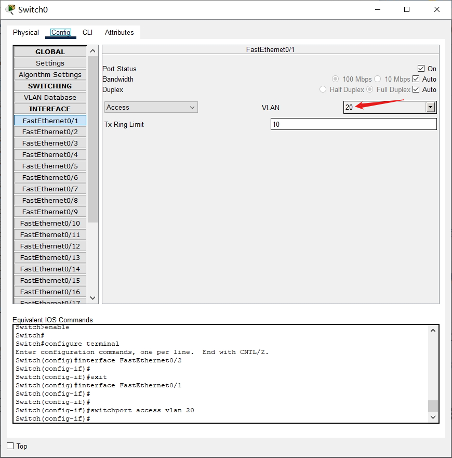Select interface FastEthernet0/16
Screen dimensions: 452x458
tap(50, 292)
